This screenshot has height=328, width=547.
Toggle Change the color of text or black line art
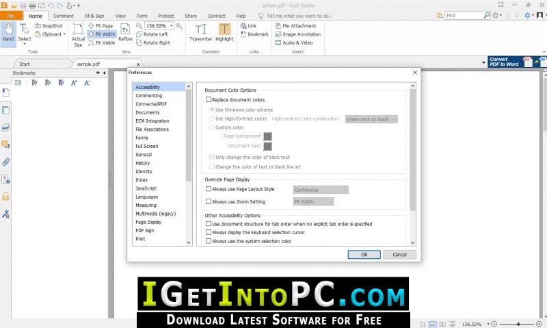[212, 166]
